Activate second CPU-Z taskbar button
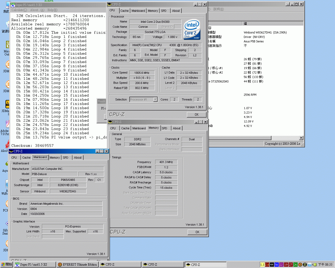 [163, 265]
